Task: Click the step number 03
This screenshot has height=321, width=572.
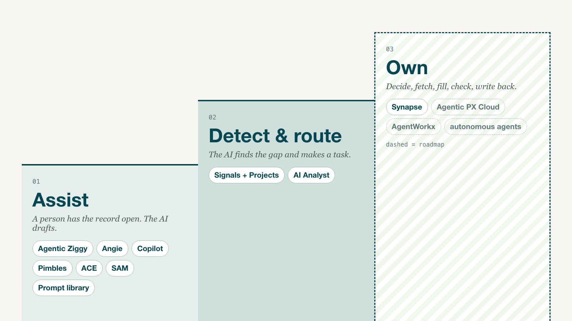Action: pos(390,49)
